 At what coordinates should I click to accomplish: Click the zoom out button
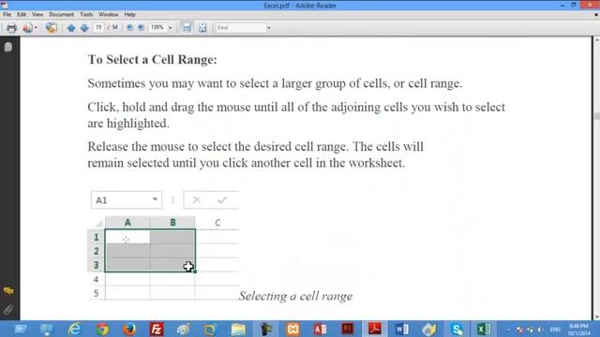tap(129, 27)
